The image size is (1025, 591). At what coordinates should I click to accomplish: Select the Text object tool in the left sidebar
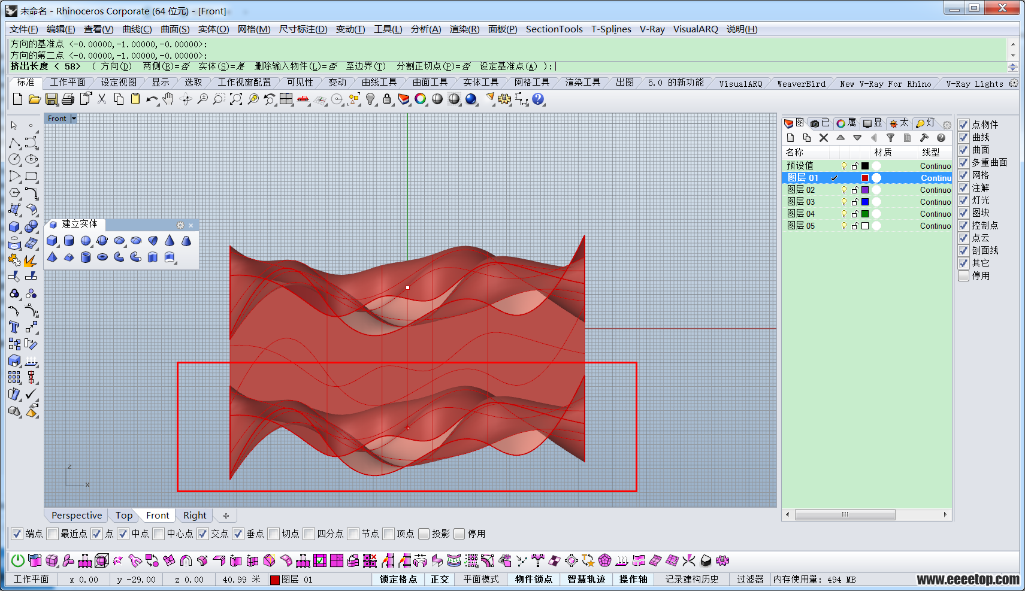(14, 327)
